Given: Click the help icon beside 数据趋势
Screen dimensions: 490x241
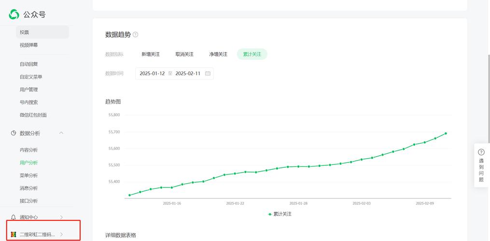Looking at the screenshot, I should (x=135, y=35).
